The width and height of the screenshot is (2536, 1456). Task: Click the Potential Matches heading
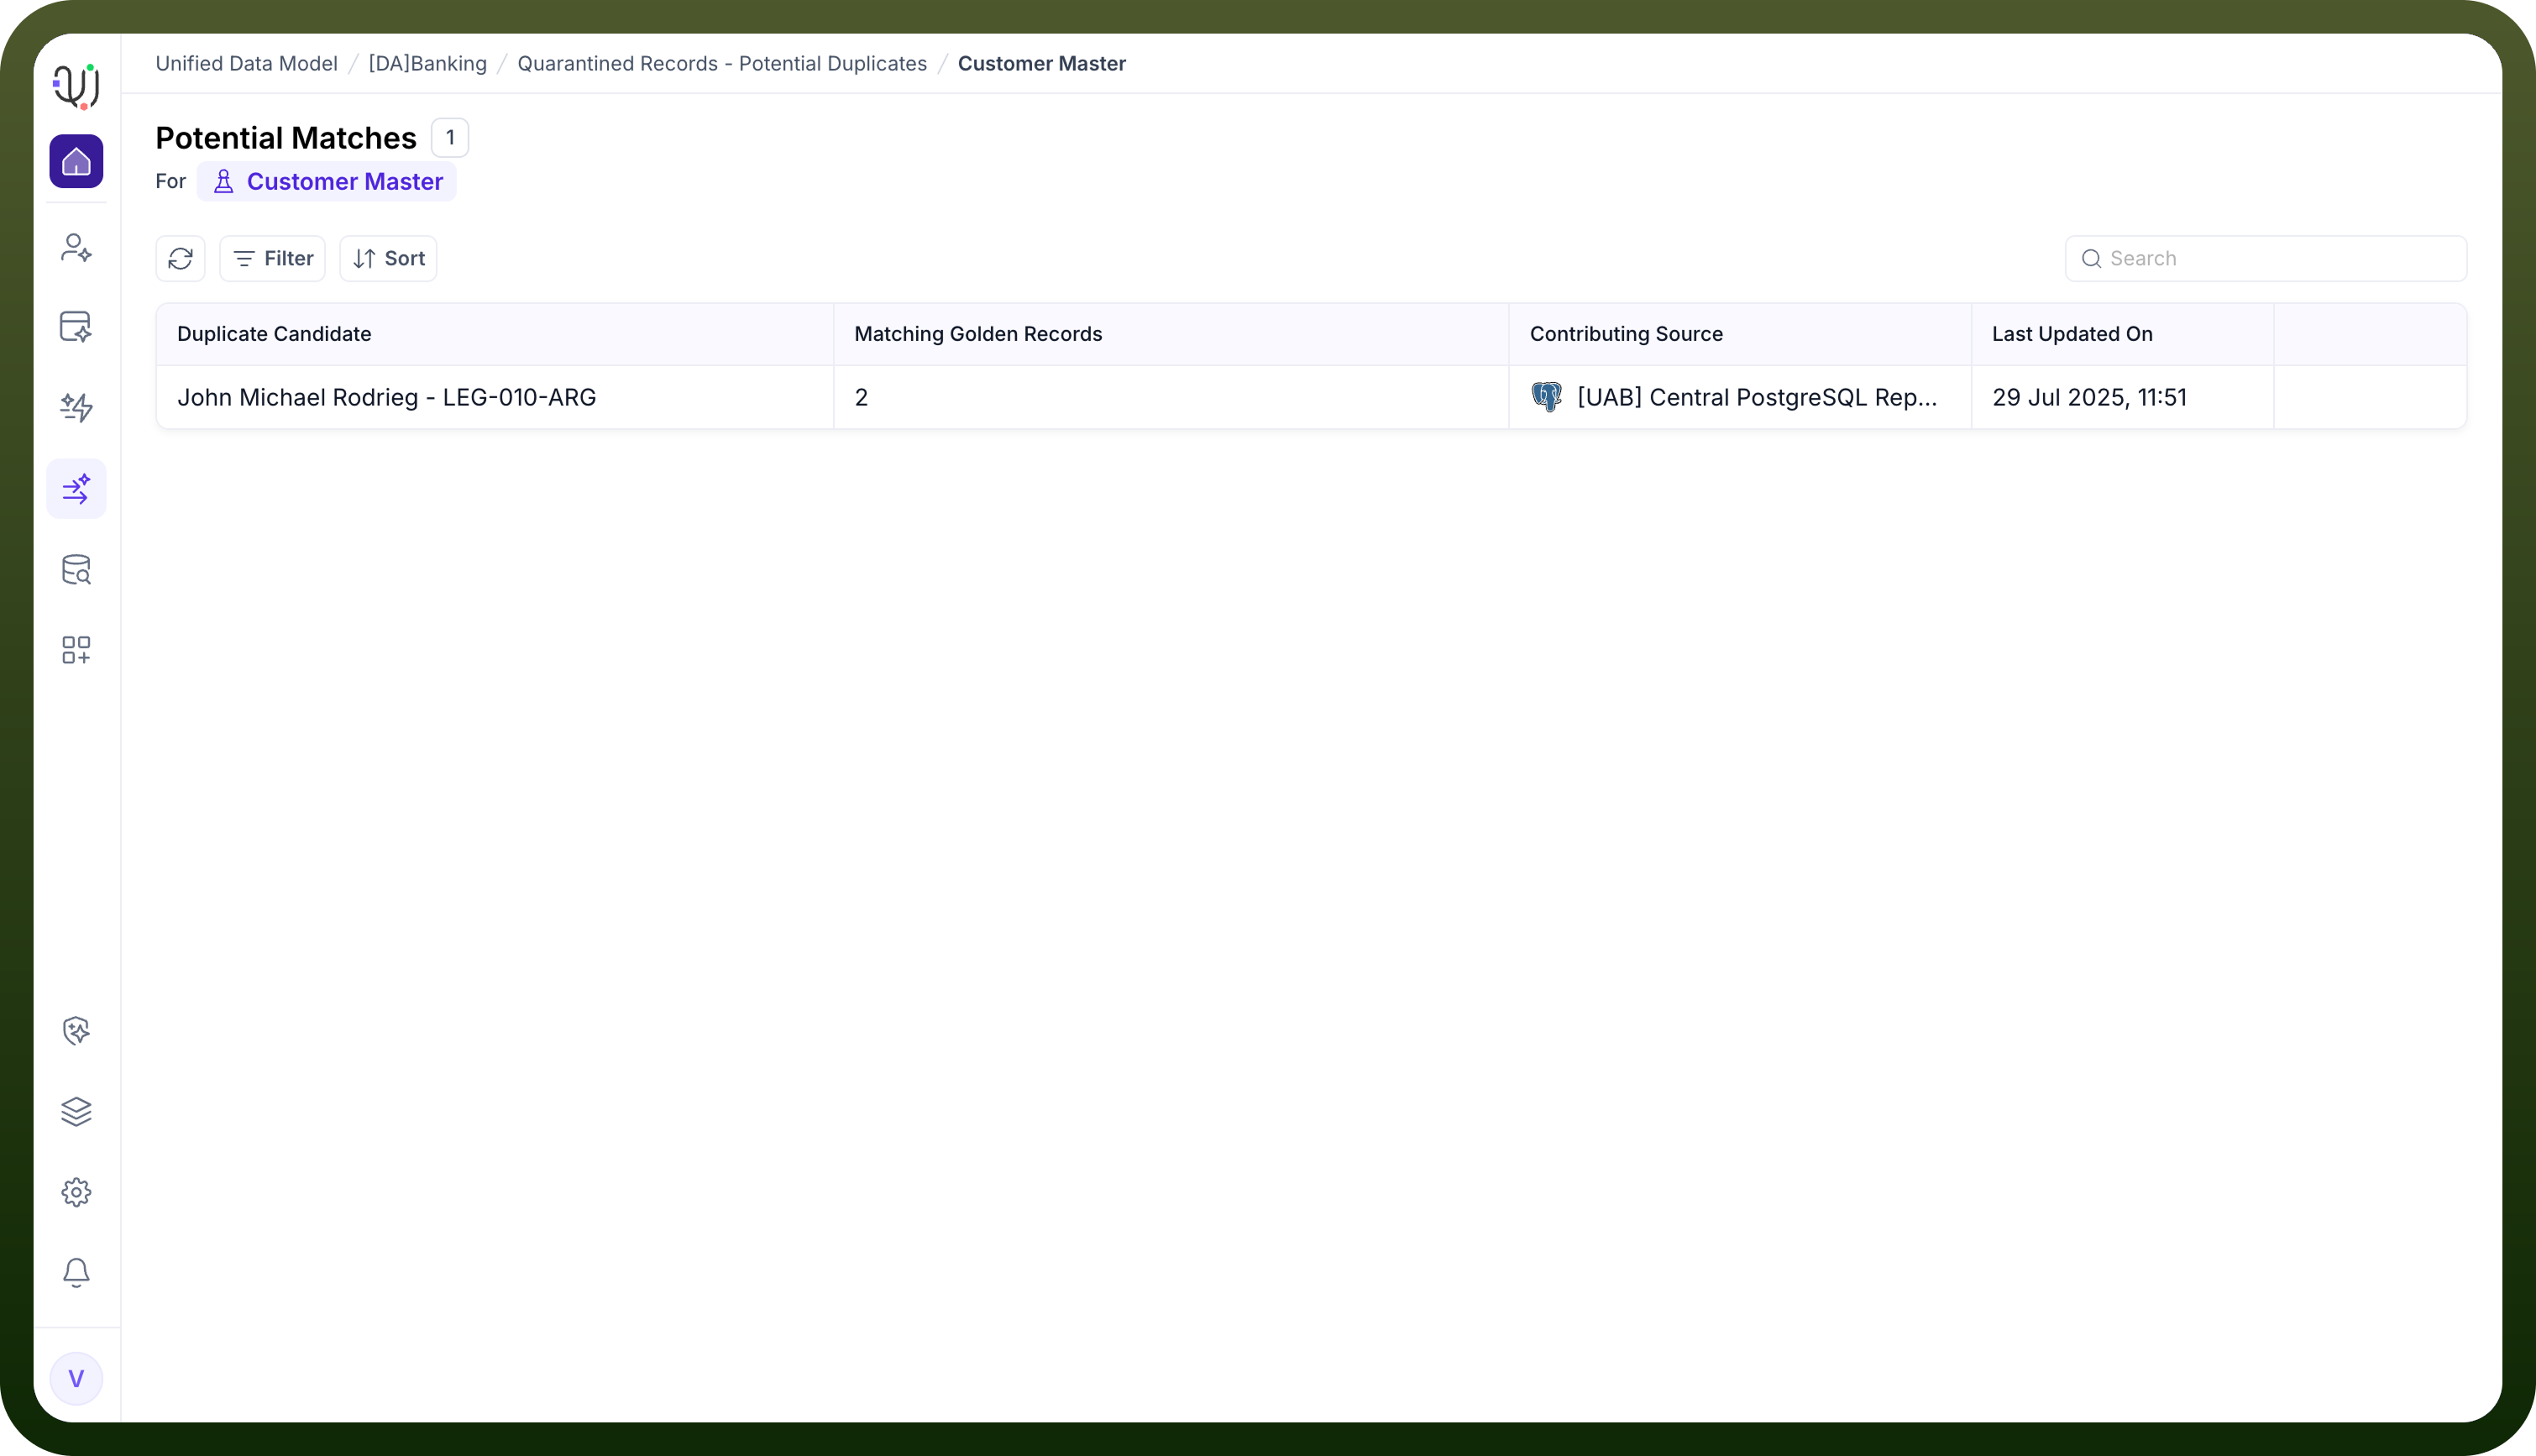(286, 138)
